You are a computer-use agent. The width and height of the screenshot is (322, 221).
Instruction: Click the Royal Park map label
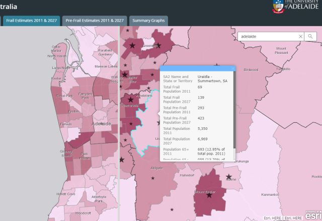(64, 96)
